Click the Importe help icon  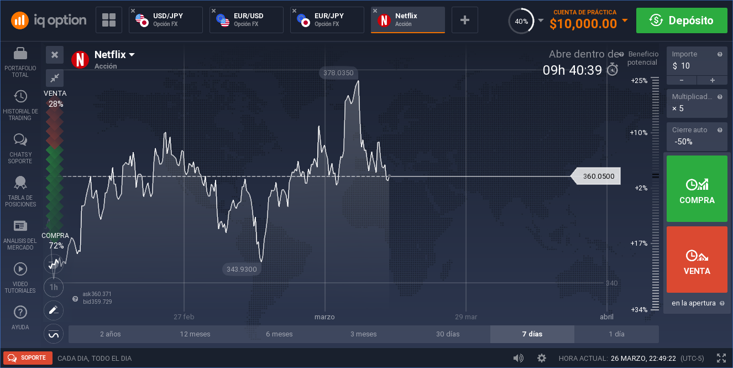coord(720,54)
